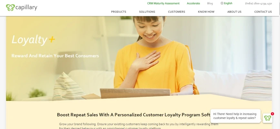The height and width of the screenshot is (129, 280).
Task: Expand the Know How navigation item
Action: pos(206,12)
